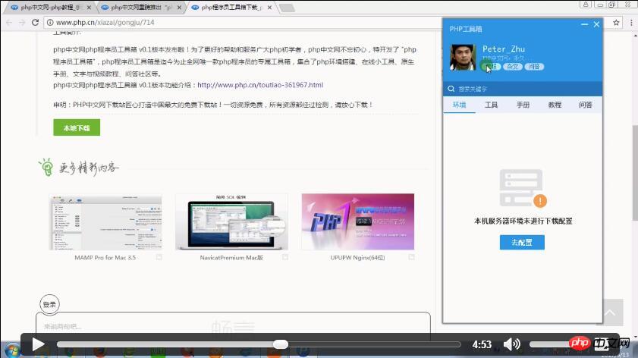Jump to top with the up-arrow button
638x358 pixels.
coord(610,312)
